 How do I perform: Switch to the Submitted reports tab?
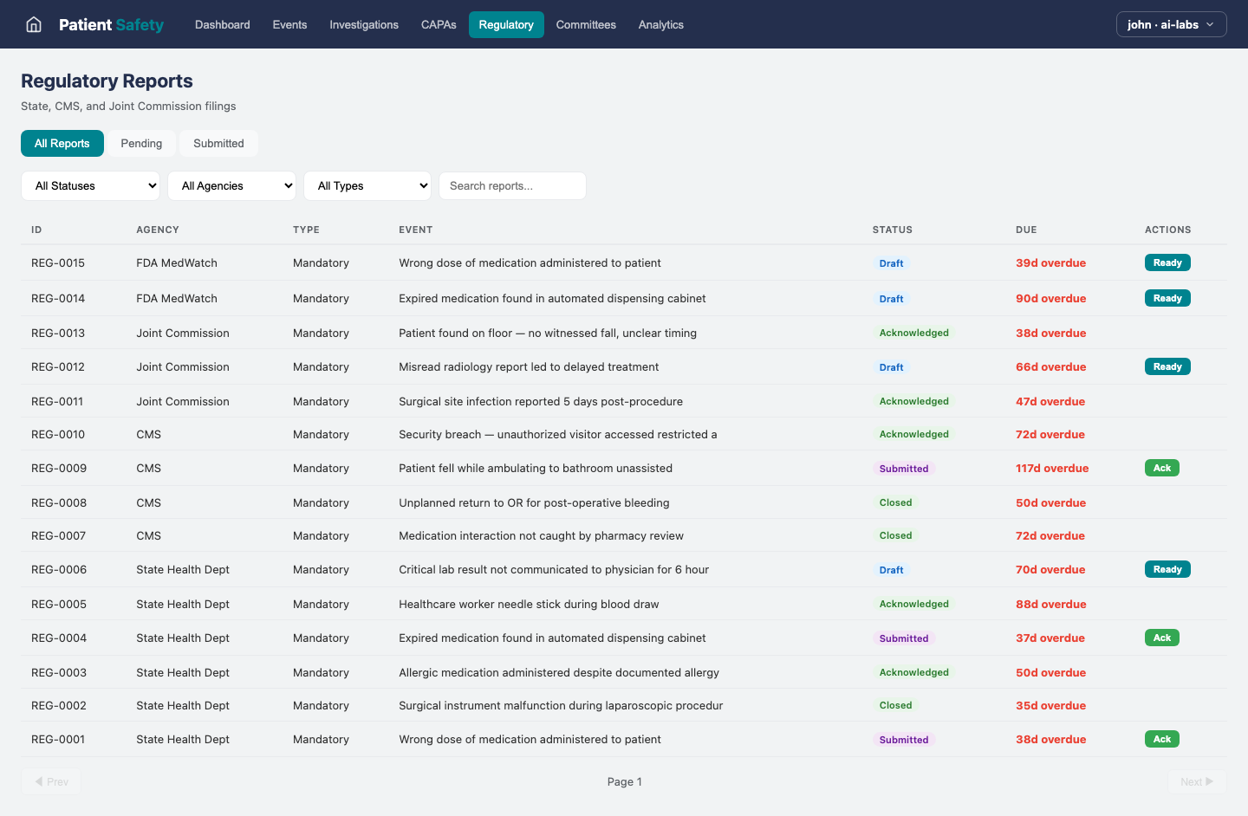(x=218, y=144)
